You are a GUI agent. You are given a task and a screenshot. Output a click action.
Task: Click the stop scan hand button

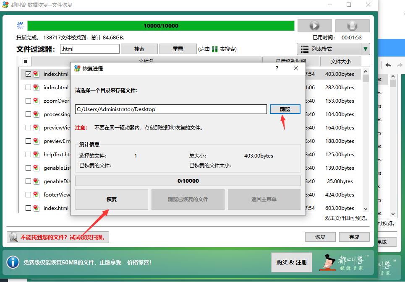352,26
